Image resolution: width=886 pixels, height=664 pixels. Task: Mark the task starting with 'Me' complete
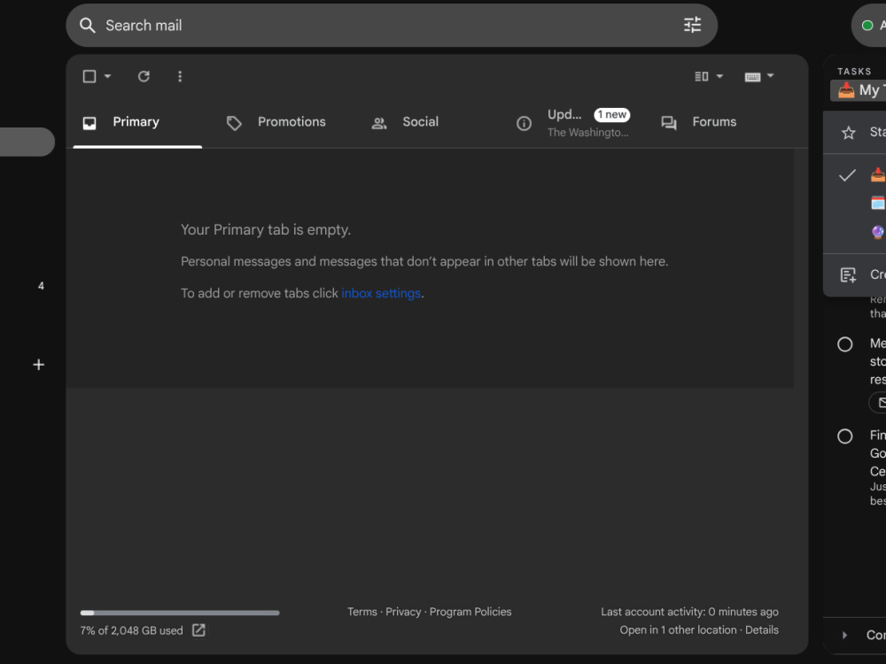click(844, 344)
